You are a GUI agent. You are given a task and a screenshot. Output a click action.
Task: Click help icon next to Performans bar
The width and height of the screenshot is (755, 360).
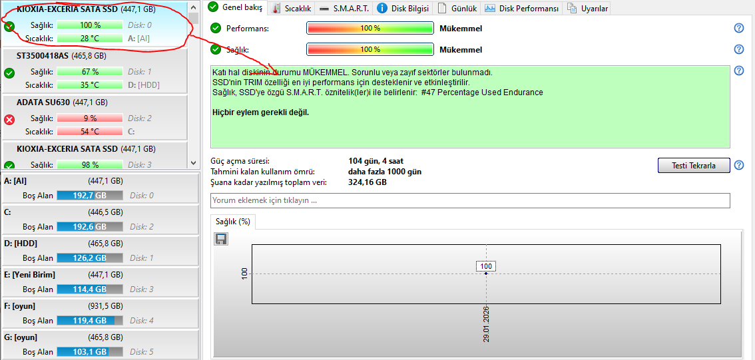(x=738, y=28)
